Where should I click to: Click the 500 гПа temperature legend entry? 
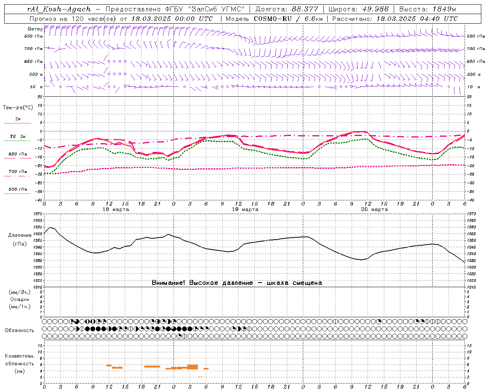click(x=18, y=189)
